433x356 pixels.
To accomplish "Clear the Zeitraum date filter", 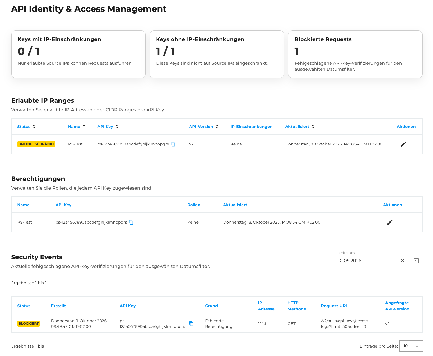I will coord(402,261).
